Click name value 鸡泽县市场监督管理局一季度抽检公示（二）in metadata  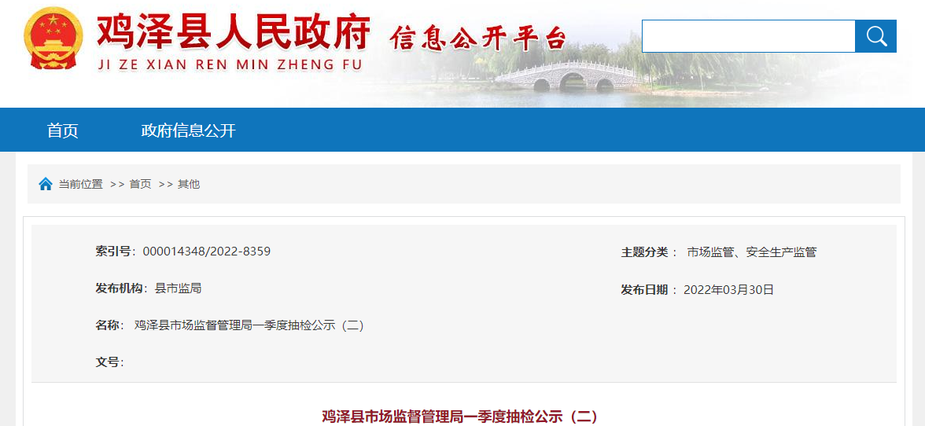click(x=249, y=325)
